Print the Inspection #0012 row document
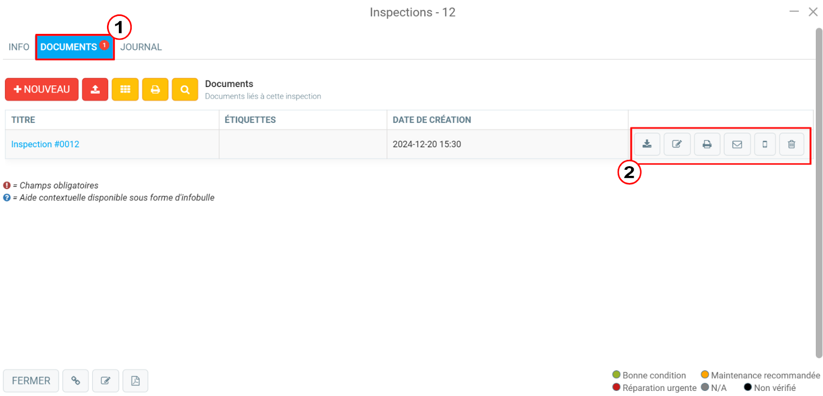The height and width of the screenshot is (396, 823). pos(707,145)
